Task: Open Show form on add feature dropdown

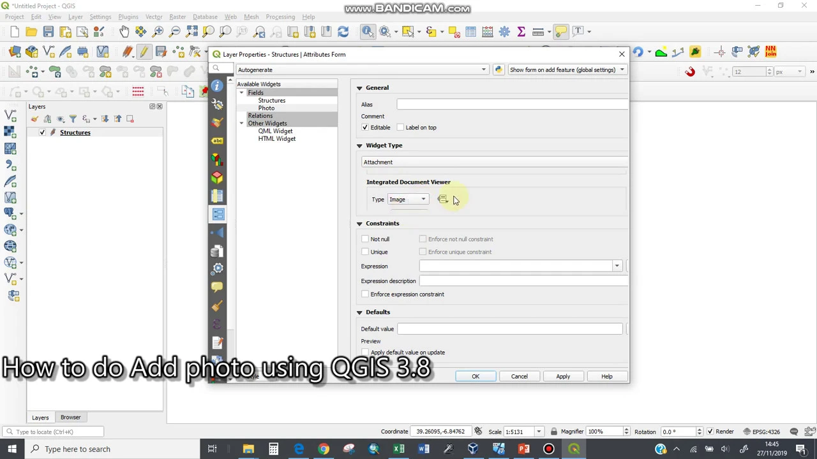Action: pos(567,69)
